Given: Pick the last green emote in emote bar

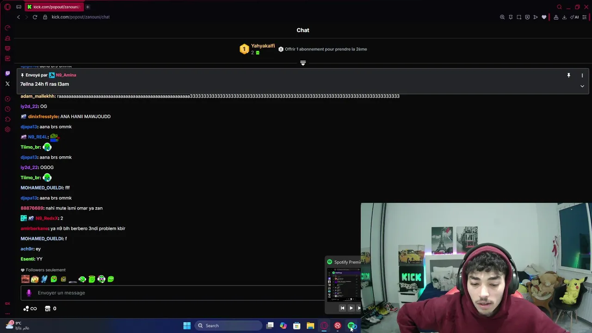Looking at the screenshot, I should click(x=111, y=279).
